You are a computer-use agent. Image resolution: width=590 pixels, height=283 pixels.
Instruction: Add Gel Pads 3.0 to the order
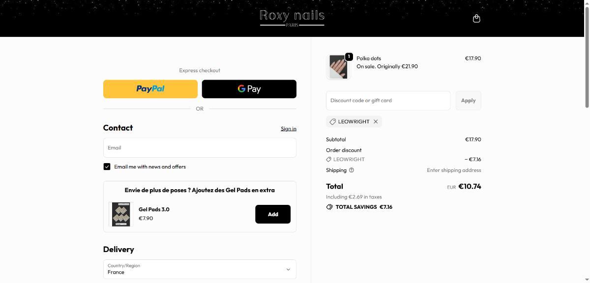click(x=273, y=214)
